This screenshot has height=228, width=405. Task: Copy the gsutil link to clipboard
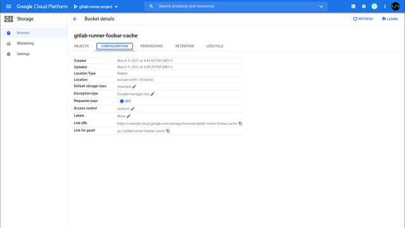click(168, 131)
